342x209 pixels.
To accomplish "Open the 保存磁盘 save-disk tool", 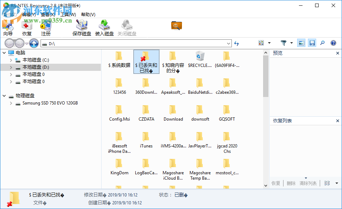I will click(x=81, y=27).
